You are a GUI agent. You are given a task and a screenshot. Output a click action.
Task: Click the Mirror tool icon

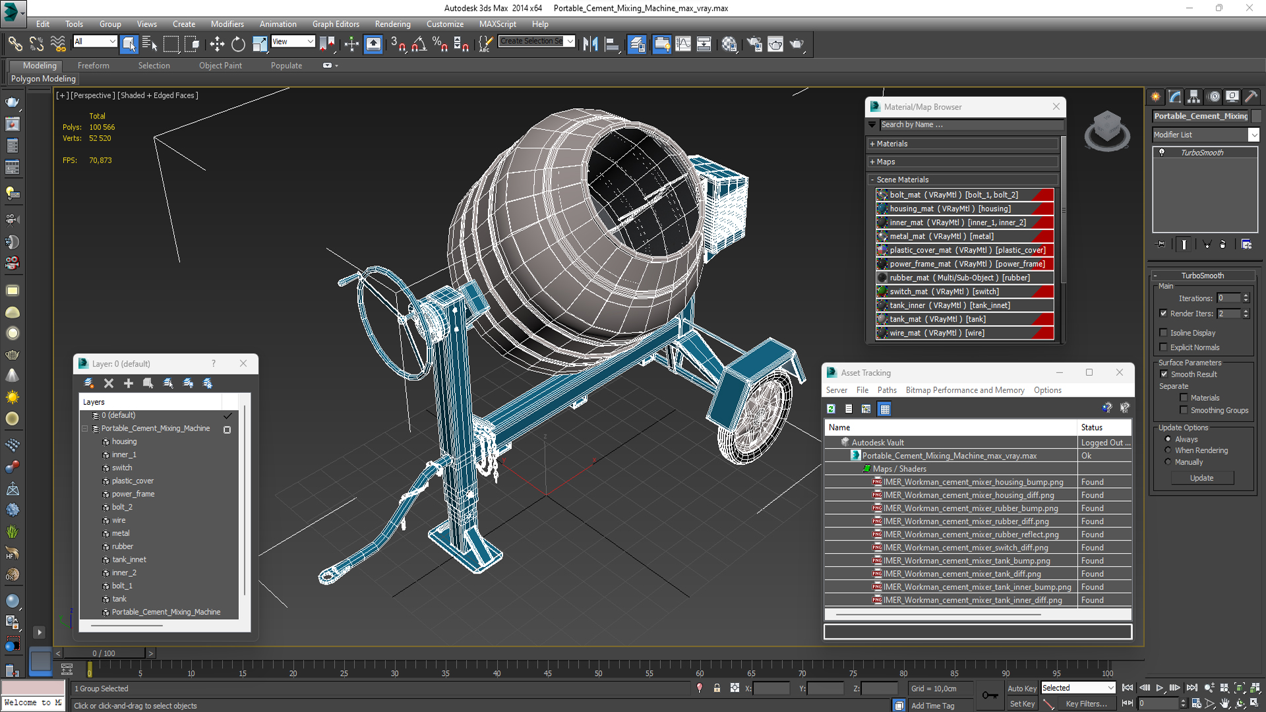click(x=591, y=44)
